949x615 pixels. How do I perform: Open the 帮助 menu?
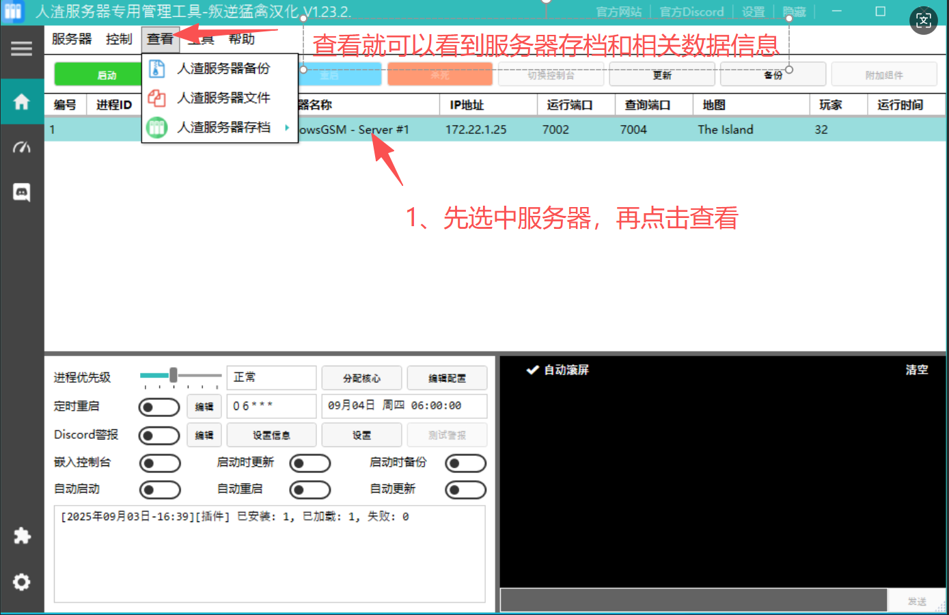(x=243, y=39)
